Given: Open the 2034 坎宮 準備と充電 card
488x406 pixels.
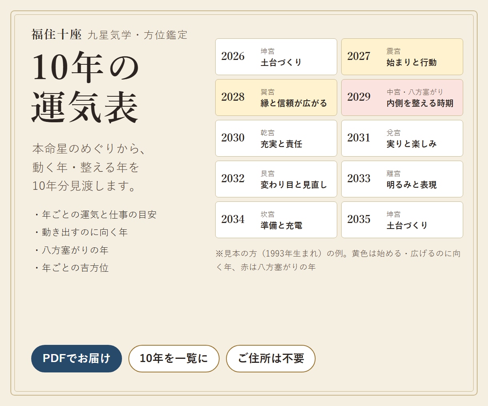Looking at the screenshot, I should click(x=276, y=220).
